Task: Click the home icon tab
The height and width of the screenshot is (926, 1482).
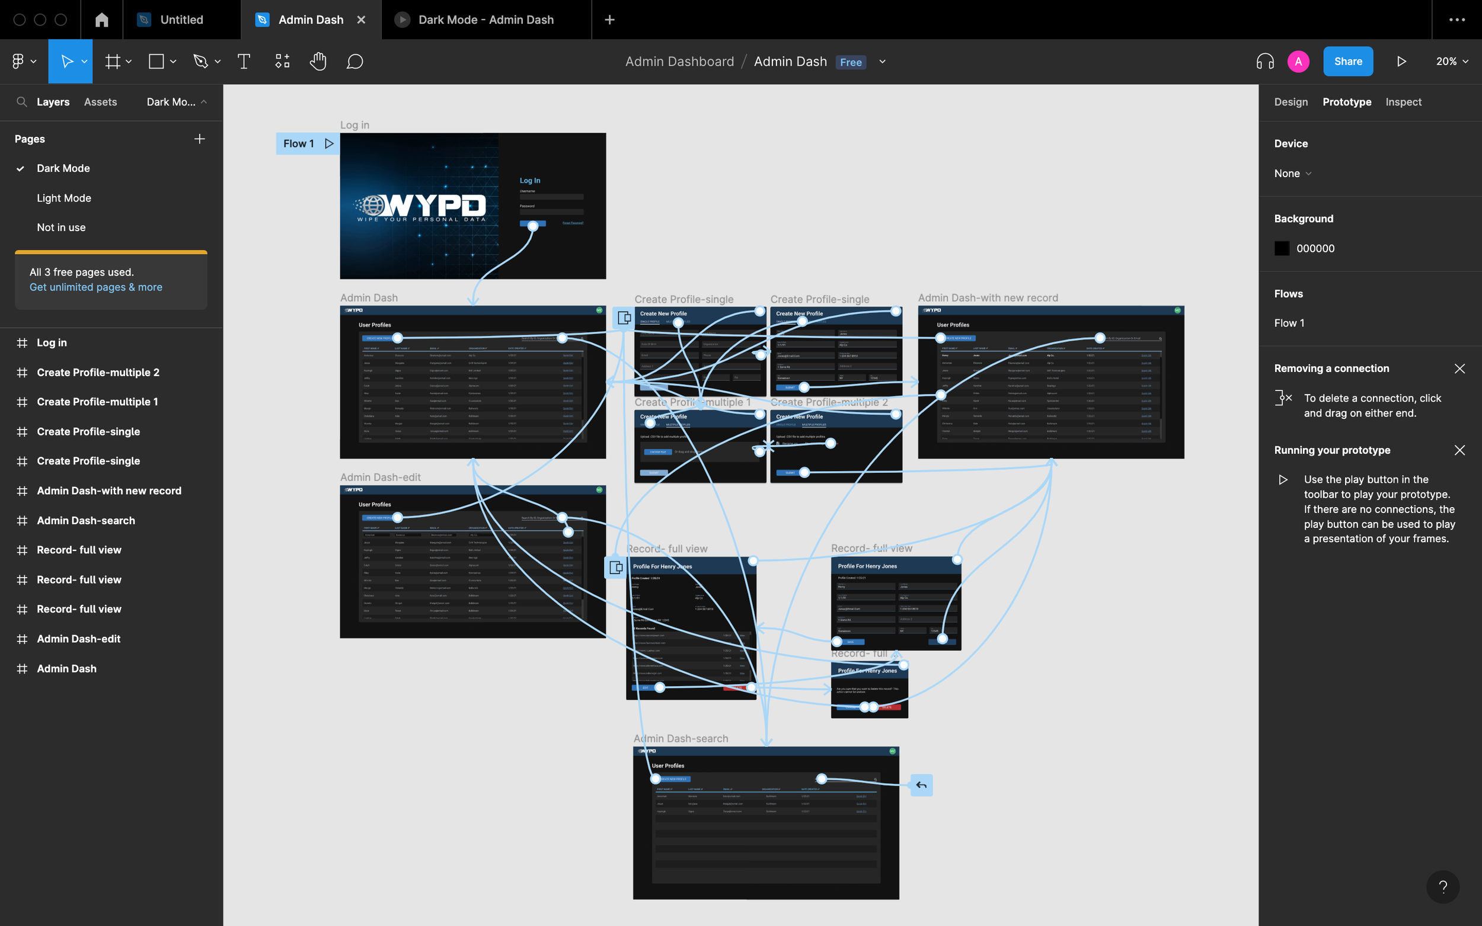Action: (x=102, y=20)
